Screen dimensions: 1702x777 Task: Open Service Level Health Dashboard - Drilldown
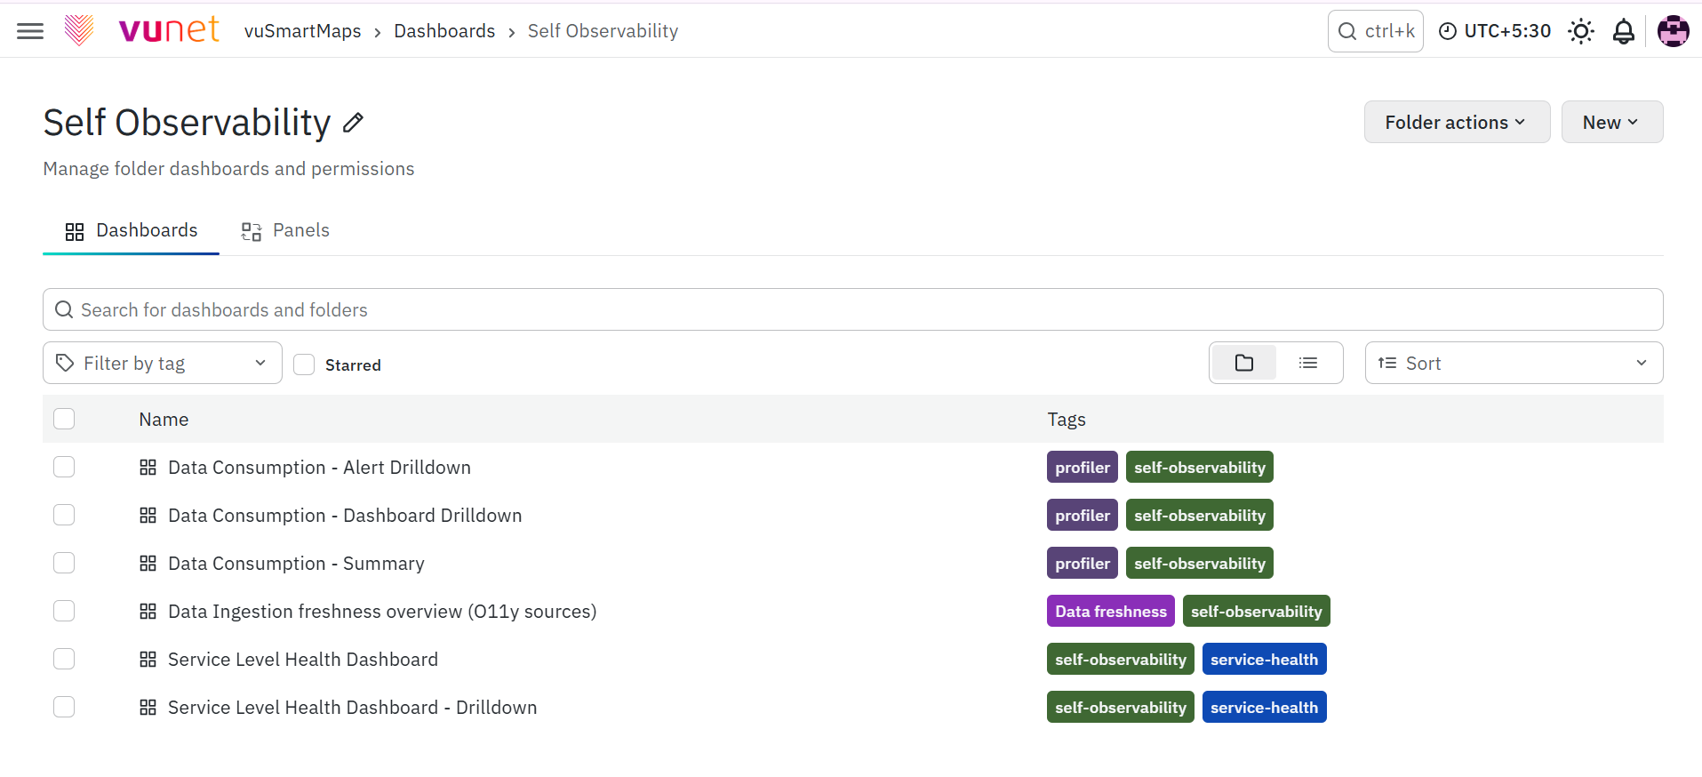(352, 708)
